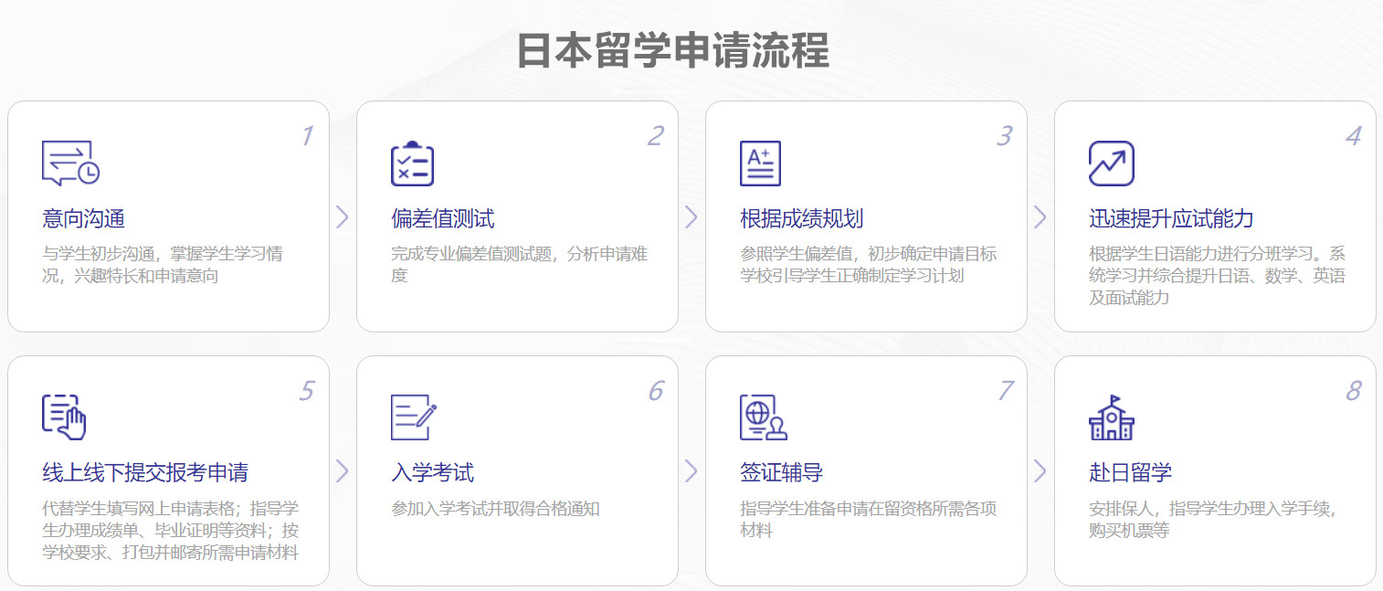
Task: Click the A+ grade icon on 根据成绩规划 card
Action: click(x=760, y=163)
